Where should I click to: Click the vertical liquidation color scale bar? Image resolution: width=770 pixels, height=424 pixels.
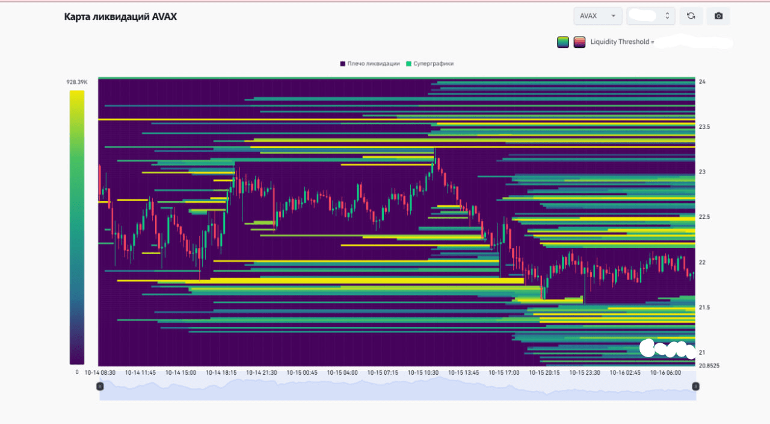pos(77,227)
